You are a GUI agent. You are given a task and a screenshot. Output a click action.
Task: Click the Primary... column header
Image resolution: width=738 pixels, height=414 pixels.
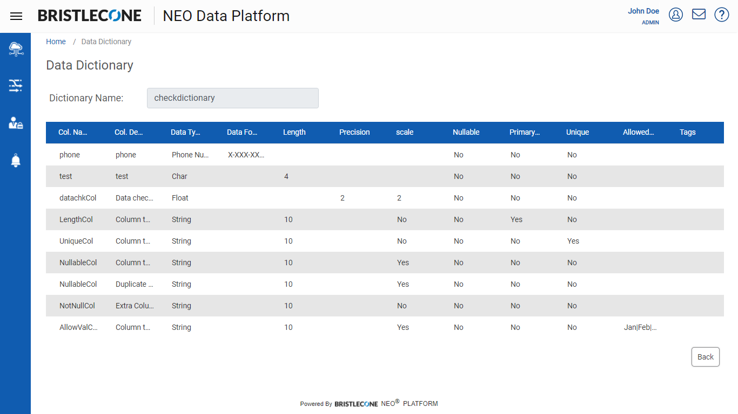525,132
